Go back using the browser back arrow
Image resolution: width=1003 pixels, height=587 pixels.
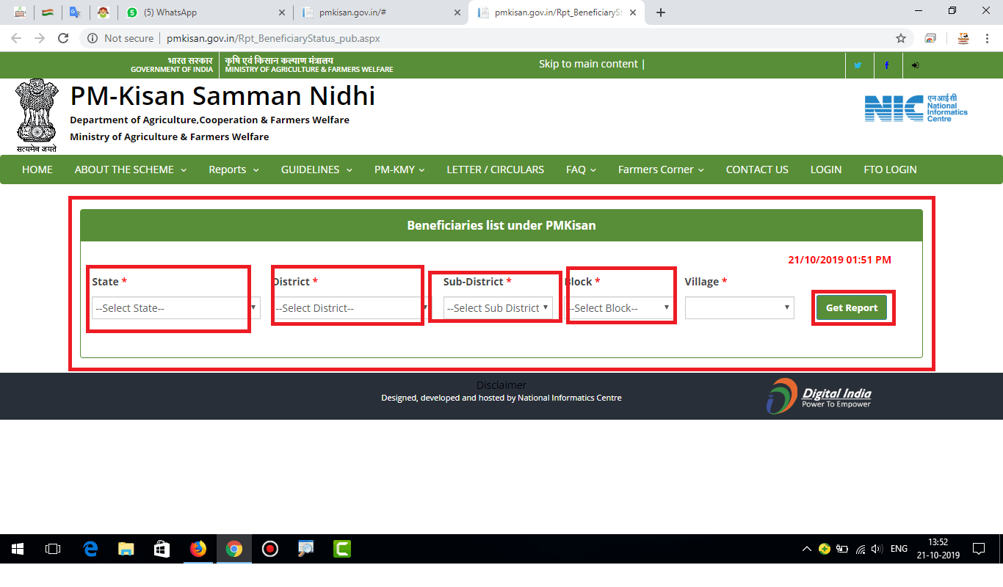tap(16, 38)
